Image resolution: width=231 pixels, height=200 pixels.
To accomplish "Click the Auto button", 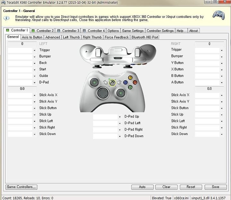I will pos(142,187).
